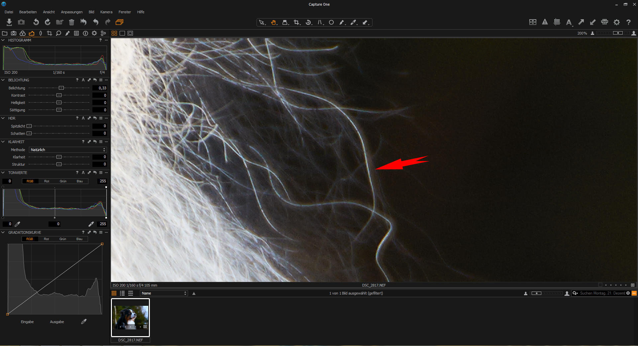
Task: Select the Blau tab in Gradationskurve
Action: click(x=79, y=239)
